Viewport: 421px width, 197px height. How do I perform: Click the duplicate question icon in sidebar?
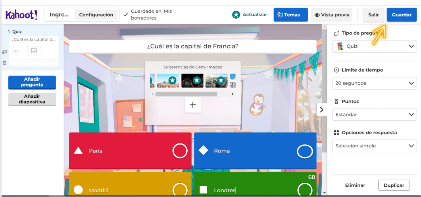[4, 52]
